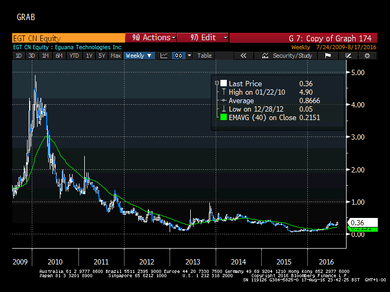Select the YTD range tab
The width and height of the screenshot is (390, 292).
[74, 56]
